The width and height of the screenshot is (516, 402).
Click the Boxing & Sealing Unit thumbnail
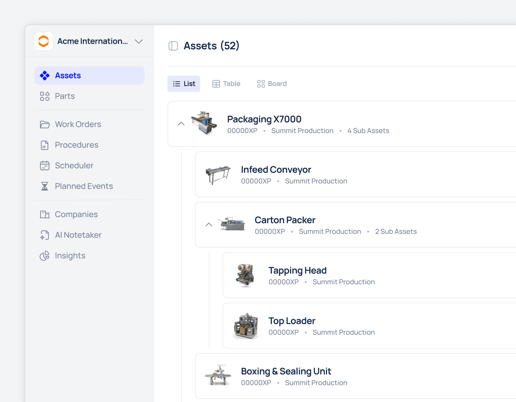click(218, 375)
